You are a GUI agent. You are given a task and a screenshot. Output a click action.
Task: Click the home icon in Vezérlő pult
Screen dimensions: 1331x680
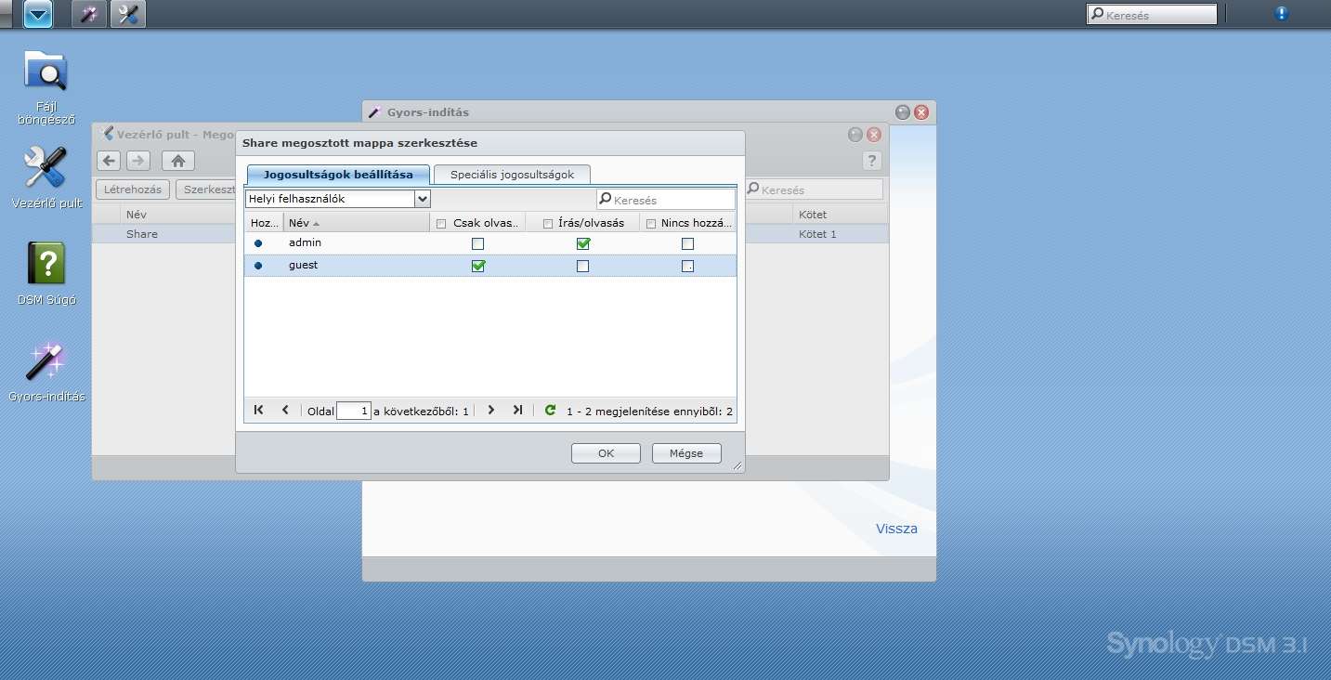178,161
